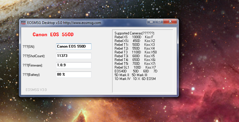Click the grey EOSMSG V3.0 footer text

pyautogui.click(x=36, y=90)
